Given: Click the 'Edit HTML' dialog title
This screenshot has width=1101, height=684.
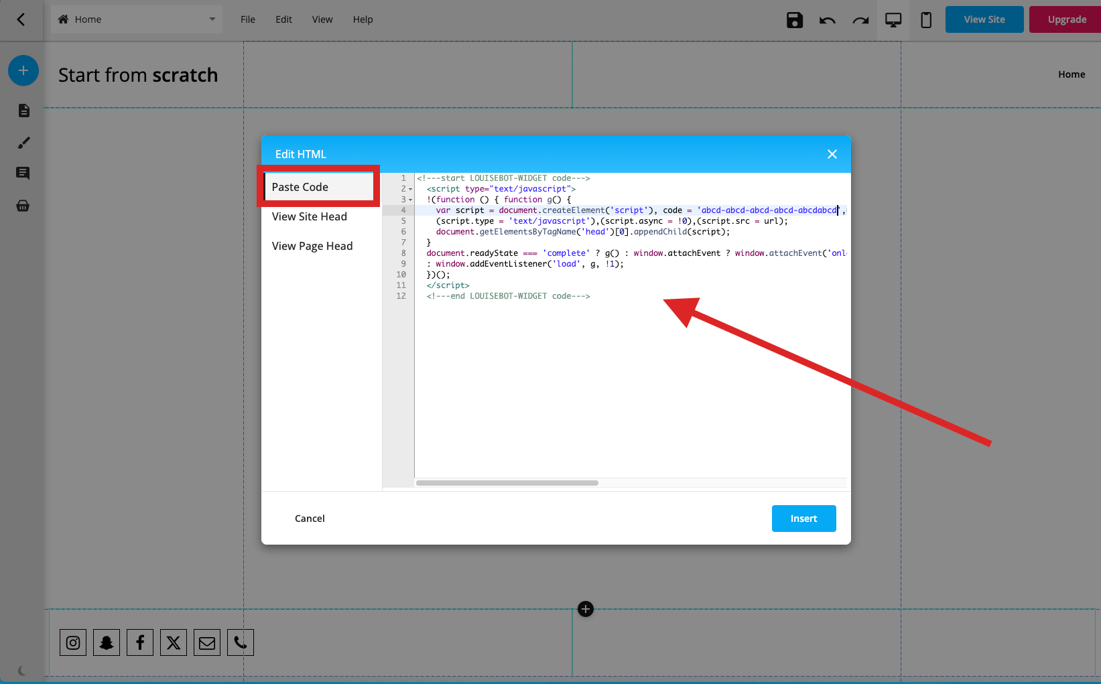Looking at the screenshot, I should click(301, 154).
